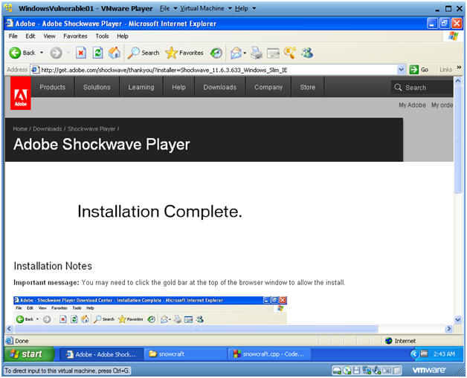Viewport: 467px width, 378px height.
Task: Expand hidden tray icons arrow
Action: (413, 354)
